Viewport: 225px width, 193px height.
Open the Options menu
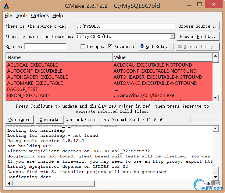click(x=40, y=16)
